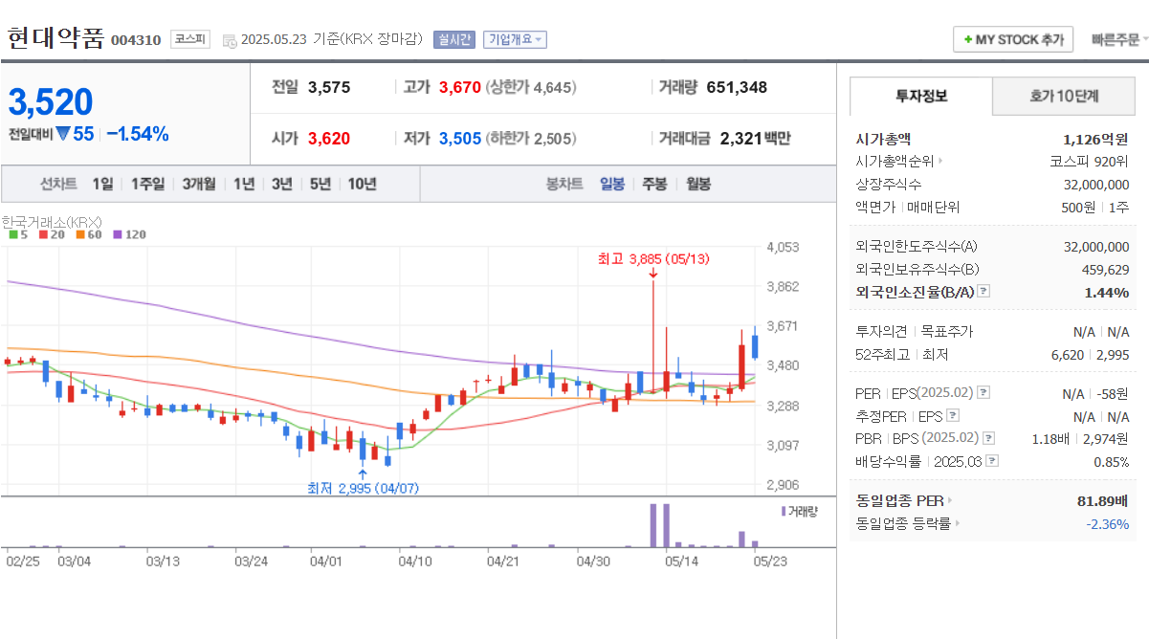Image resolution: width=1149 pixels, height=639 pixels.
Task: Click the 고가 value 3,670
Action: (460, 87)
